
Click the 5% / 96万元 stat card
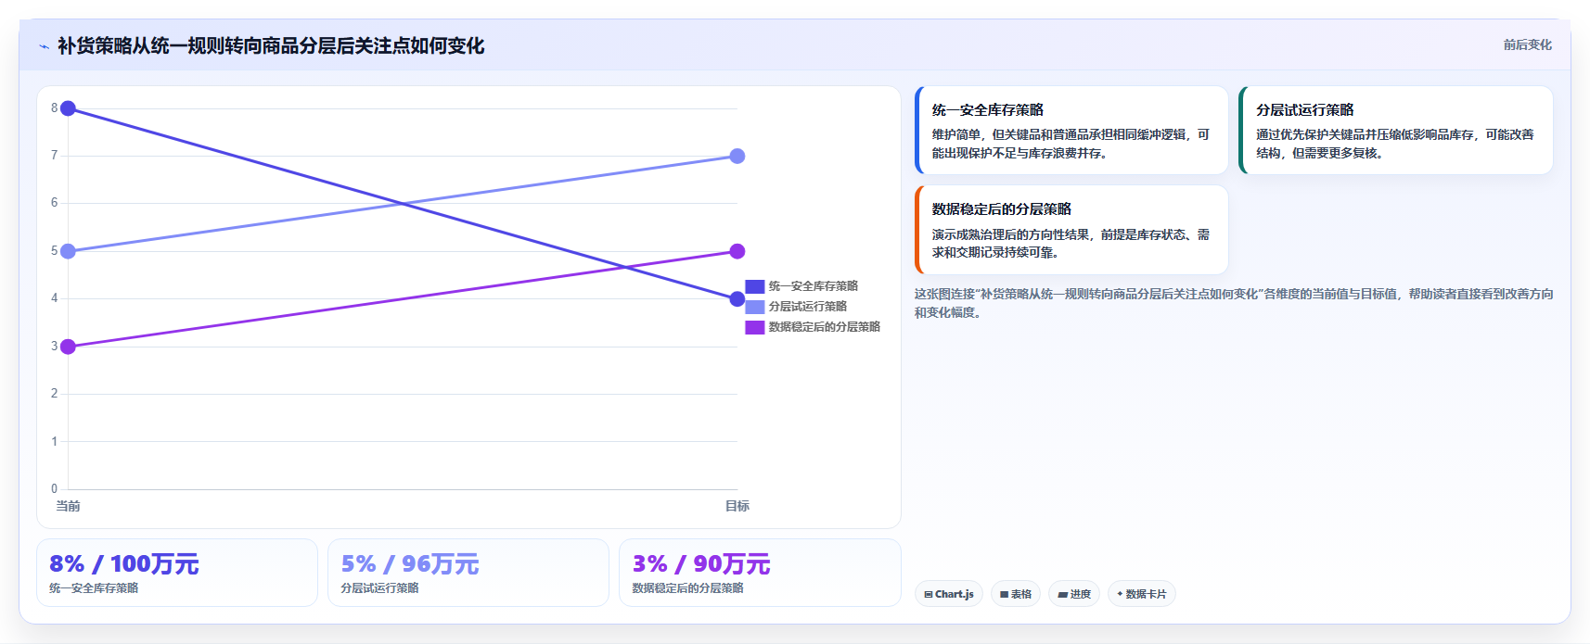468,573
